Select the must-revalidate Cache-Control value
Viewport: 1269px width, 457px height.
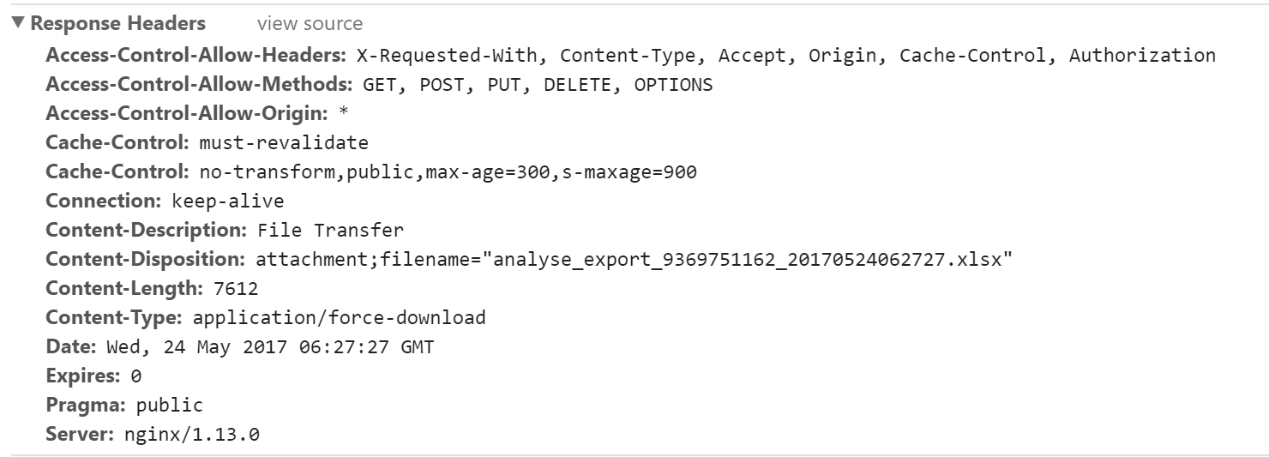pyautogui.click(x=284, y=143)
